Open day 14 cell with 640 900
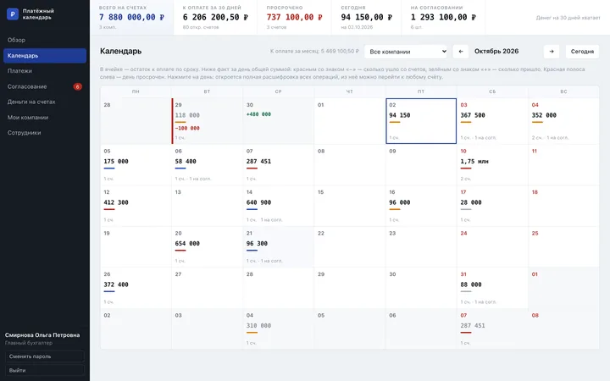This screenshot has width=610, height=381. pyautogui.click(x=278, y=206)
